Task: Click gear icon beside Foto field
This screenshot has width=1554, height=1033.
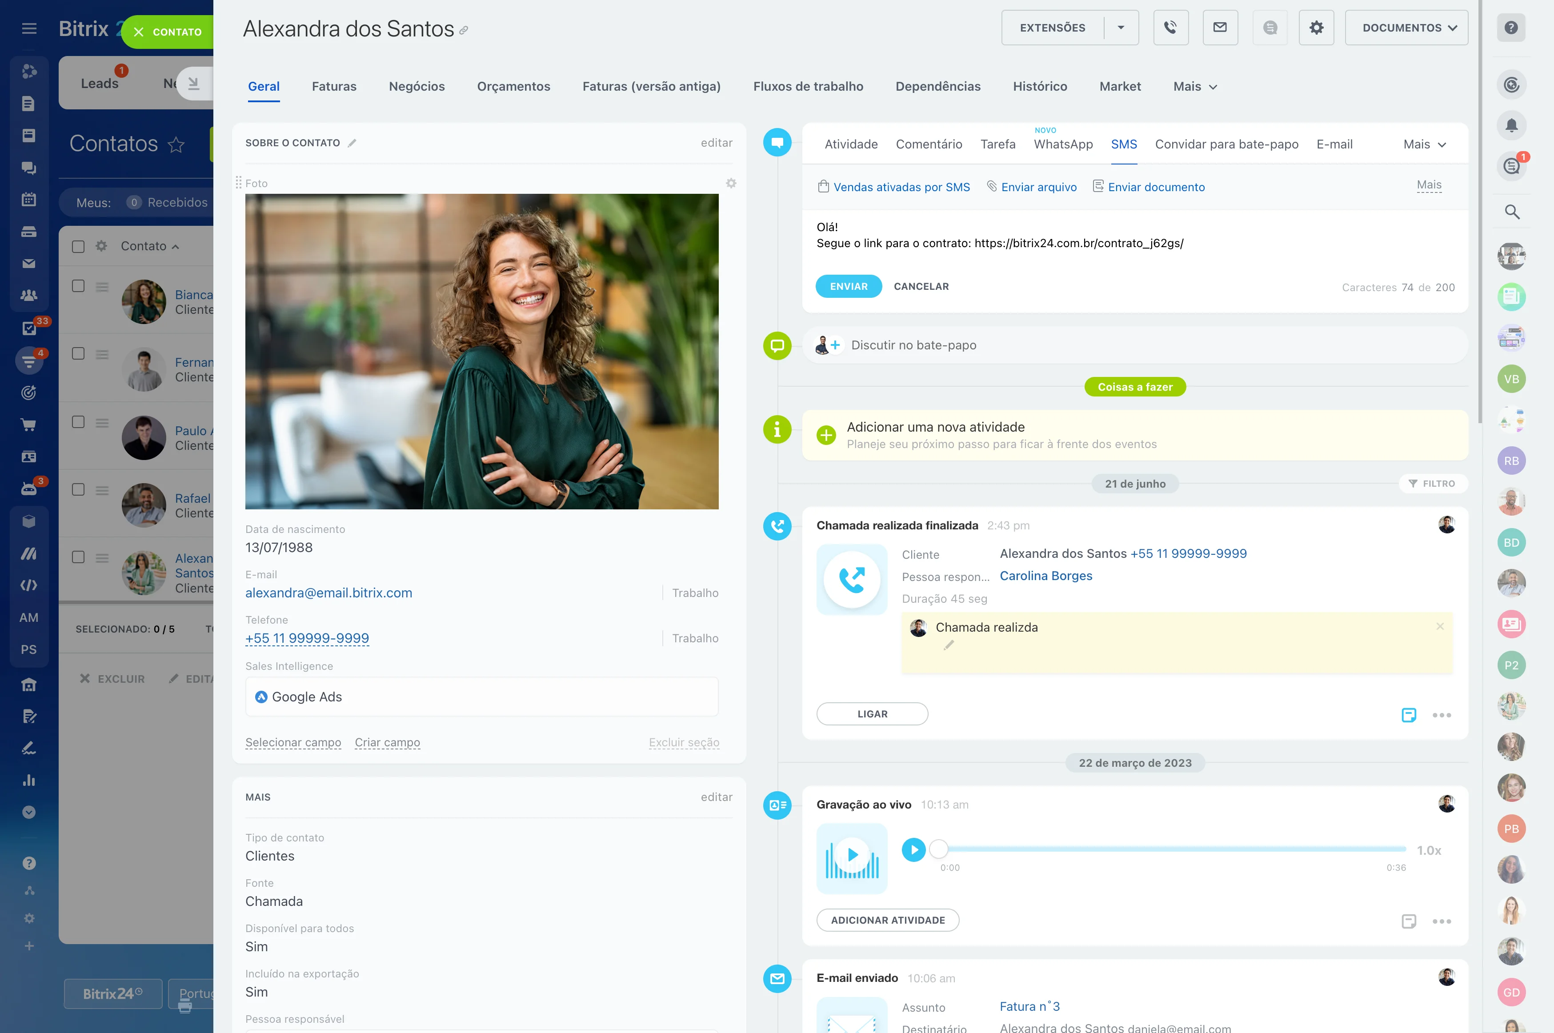Action: coord(731,183)
